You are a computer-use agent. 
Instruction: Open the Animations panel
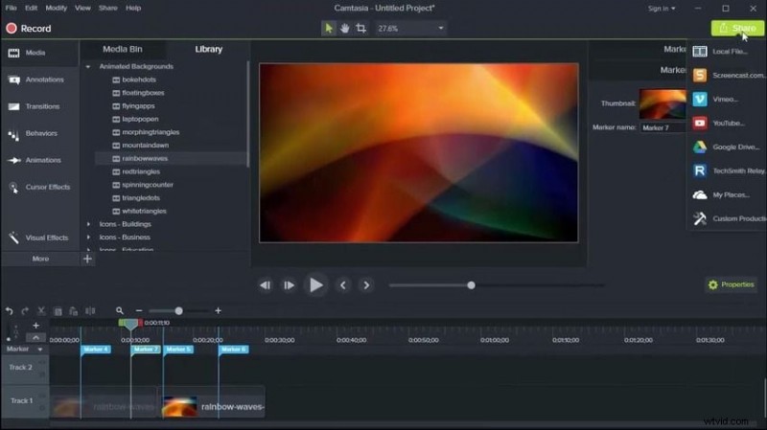39,160
